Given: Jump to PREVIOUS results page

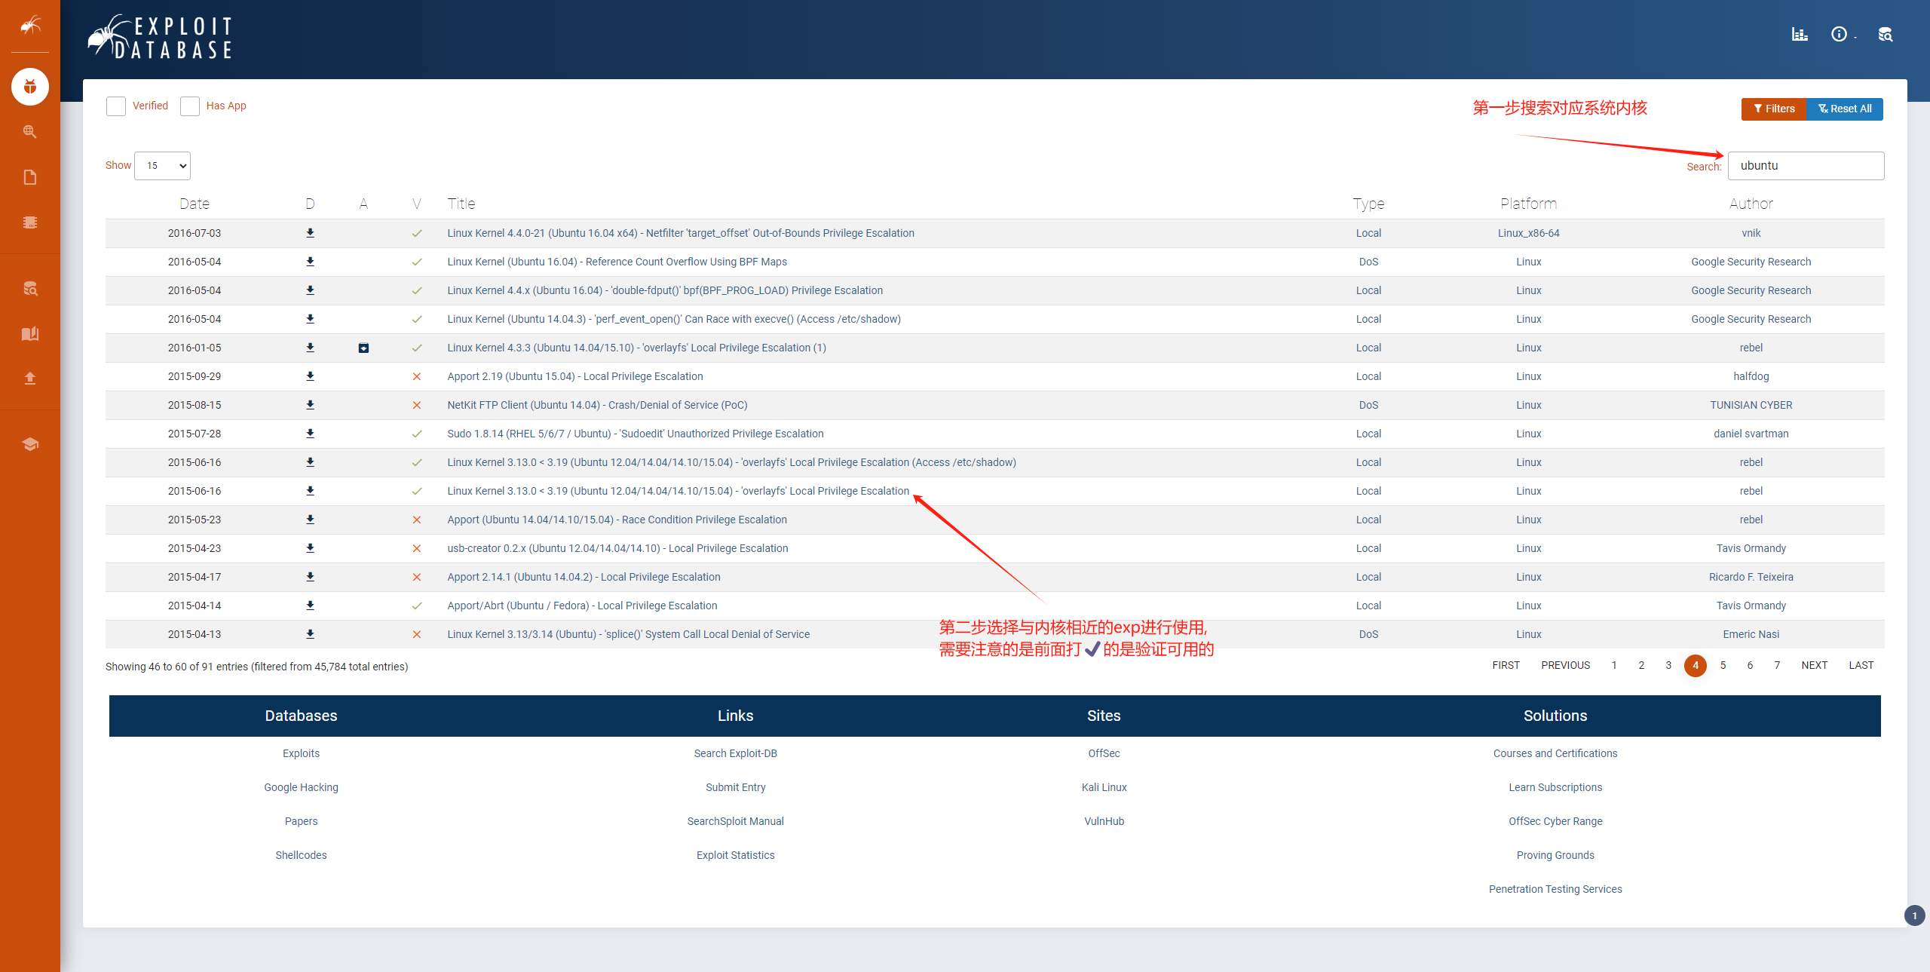Looking at the screenshot, I should tap(1565, 665).
